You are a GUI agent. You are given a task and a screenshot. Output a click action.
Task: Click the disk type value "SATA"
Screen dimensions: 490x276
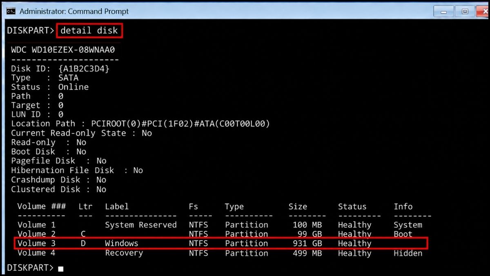point(68,78)
